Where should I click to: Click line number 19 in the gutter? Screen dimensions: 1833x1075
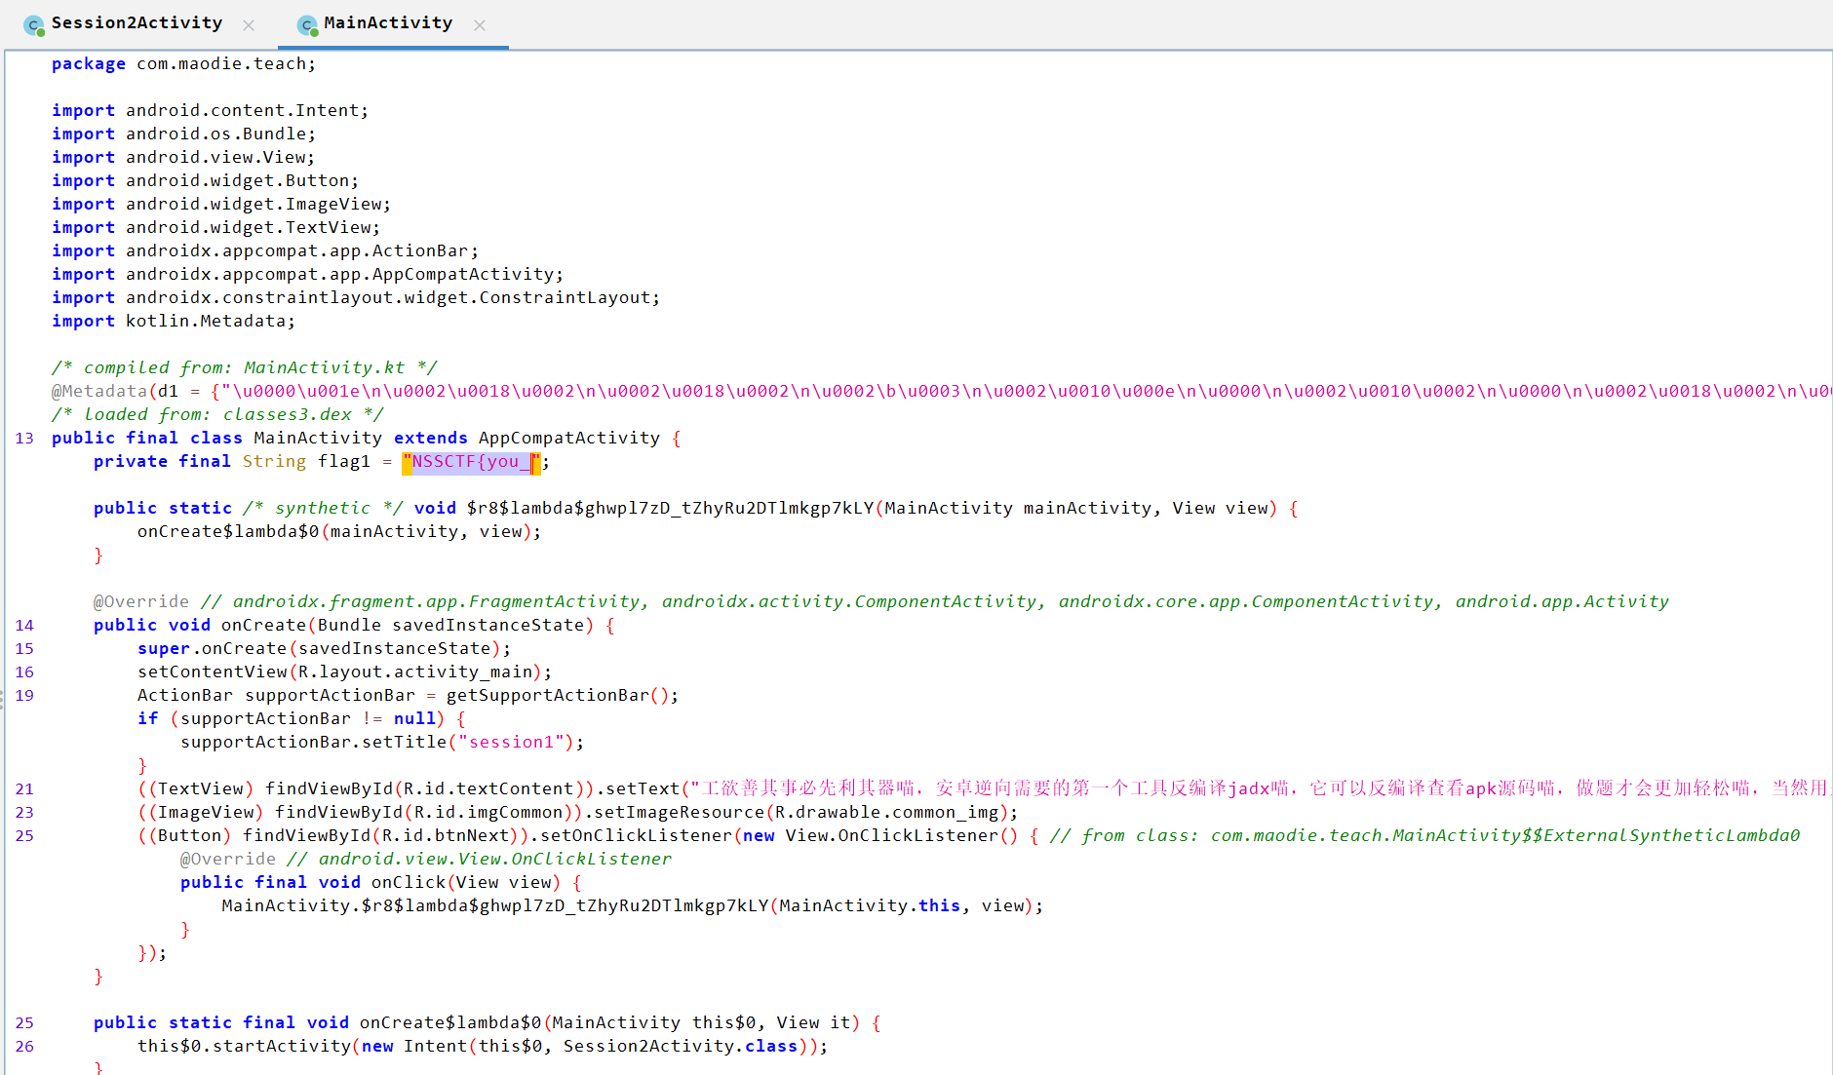[24, 696]
